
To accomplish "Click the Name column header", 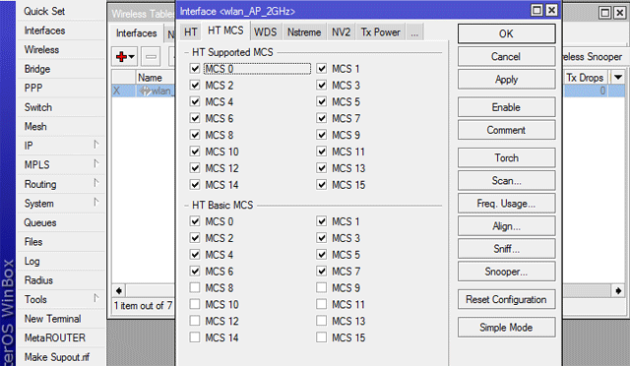I will click(156, 77).
